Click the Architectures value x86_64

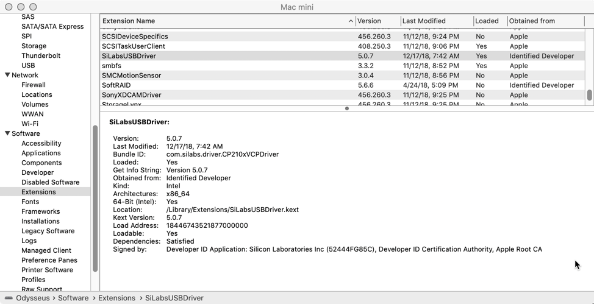tap(177, 194)
